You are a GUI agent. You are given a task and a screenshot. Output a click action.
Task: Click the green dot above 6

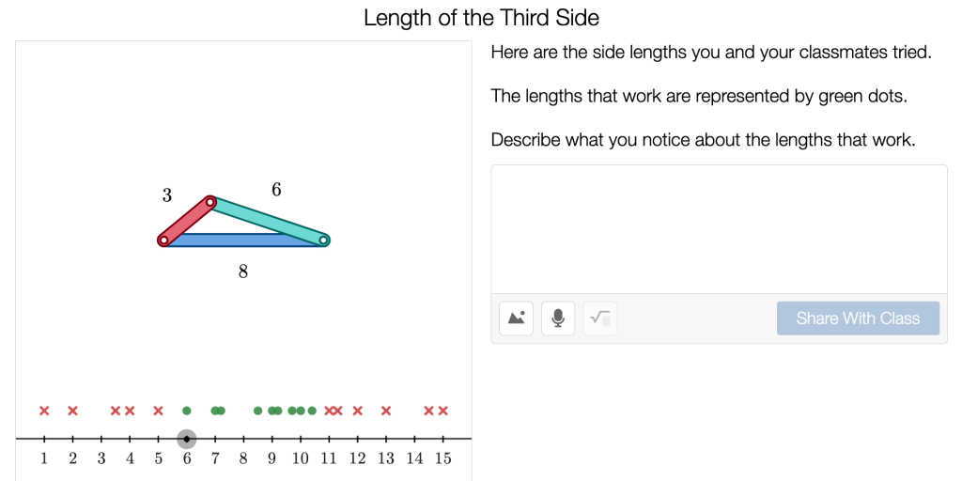(187, 411)
